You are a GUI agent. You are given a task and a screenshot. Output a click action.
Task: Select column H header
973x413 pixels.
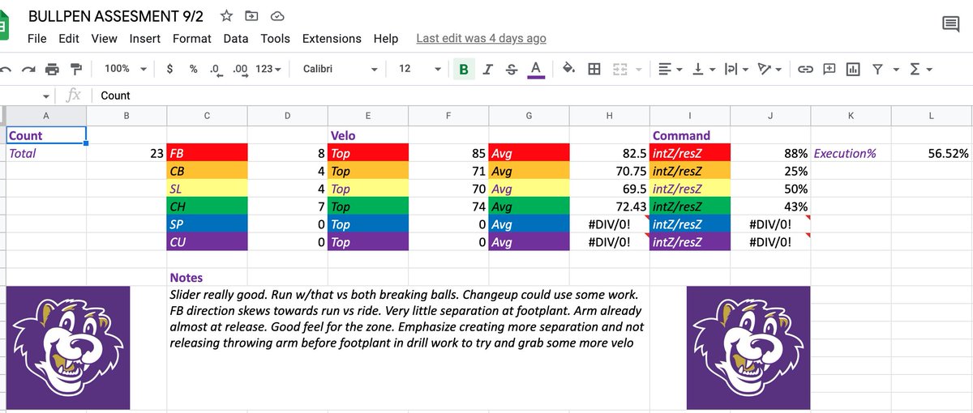click(609, 117)
